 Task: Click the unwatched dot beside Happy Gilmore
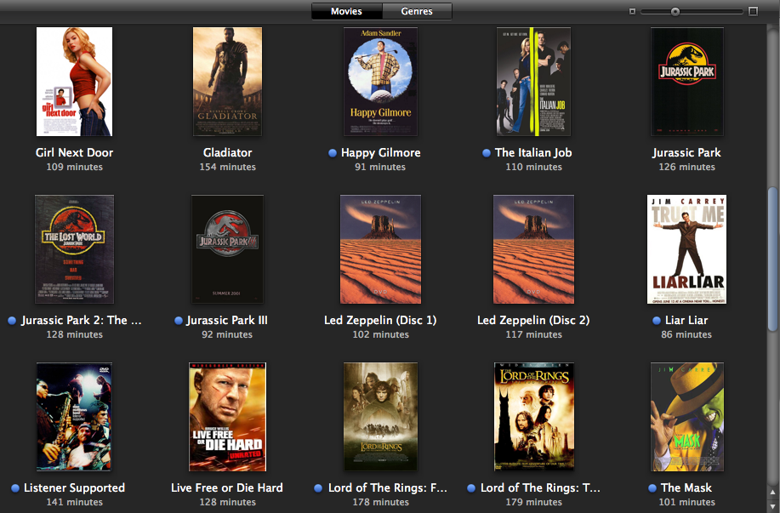coord(333,153)
